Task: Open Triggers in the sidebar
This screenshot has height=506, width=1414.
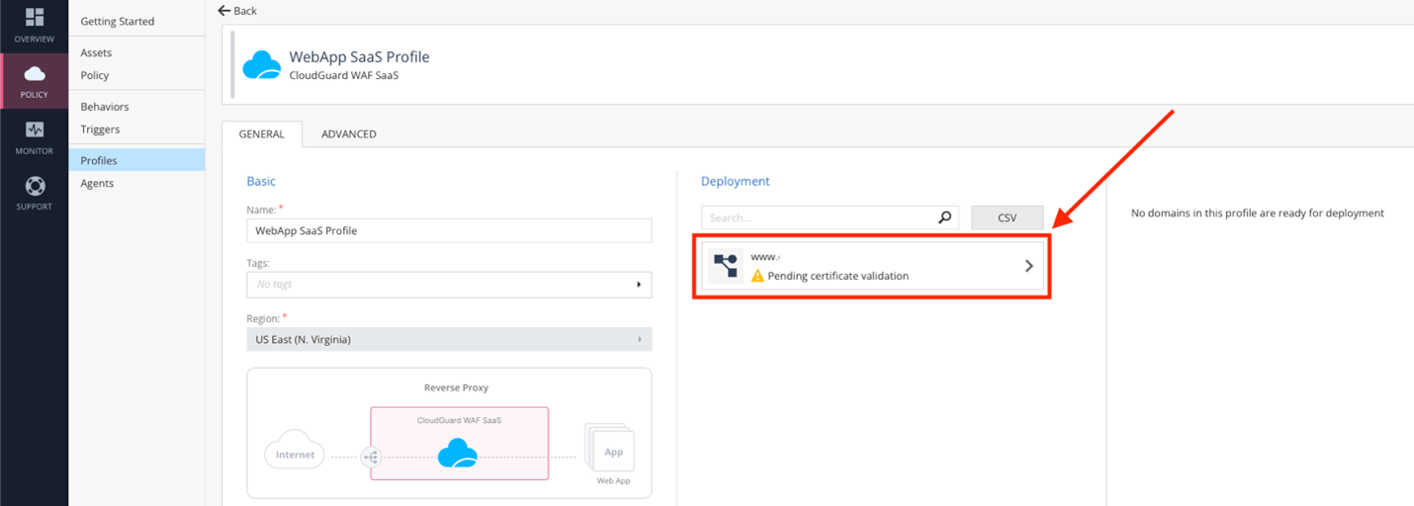Action: click(100, 129)
